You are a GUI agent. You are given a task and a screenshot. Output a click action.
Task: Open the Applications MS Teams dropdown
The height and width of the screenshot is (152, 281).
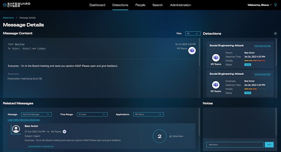tap(149, 115)
